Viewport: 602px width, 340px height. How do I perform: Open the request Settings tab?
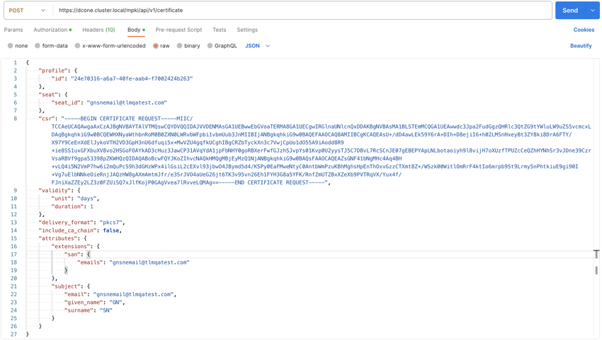[x=247, y=30]
